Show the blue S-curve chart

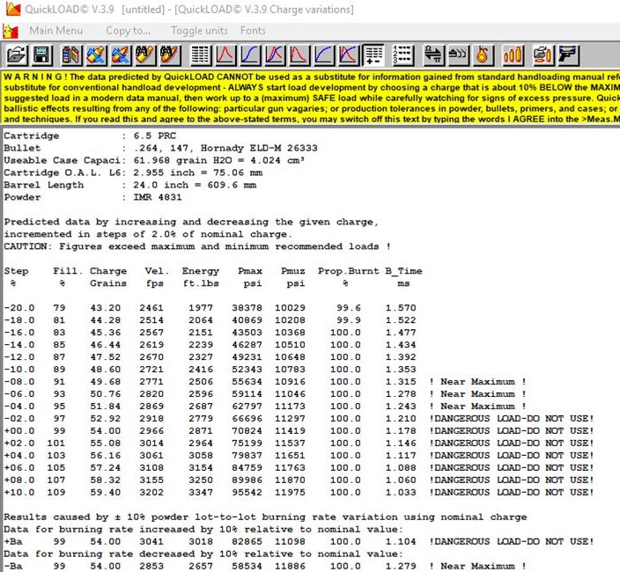[x=249, y=55]
